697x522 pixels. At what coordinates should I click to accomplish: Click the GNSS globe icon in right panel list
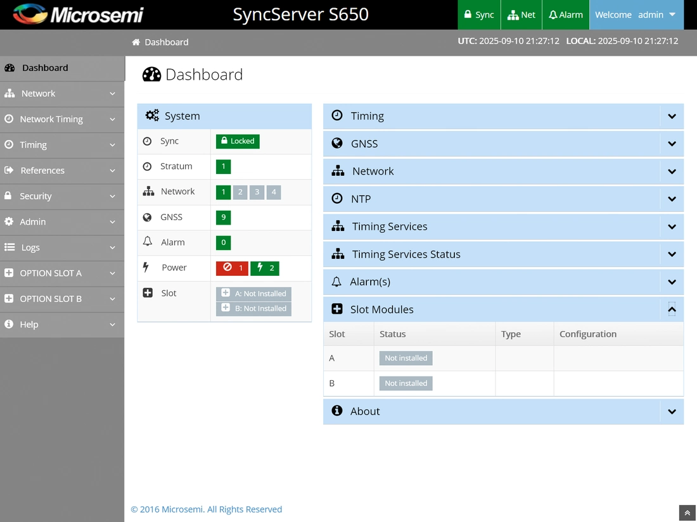pos(337,143)
